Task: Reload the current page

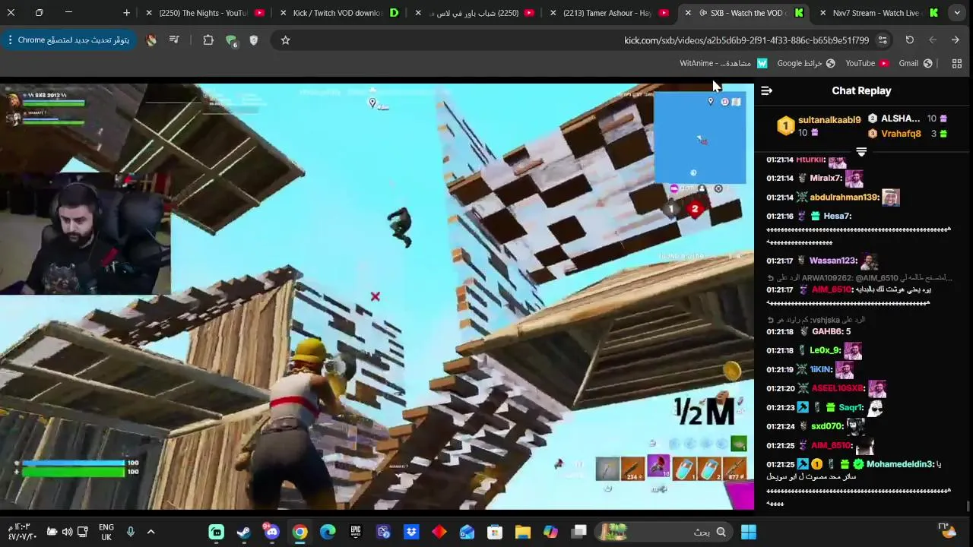Action: tap(909, 40)
